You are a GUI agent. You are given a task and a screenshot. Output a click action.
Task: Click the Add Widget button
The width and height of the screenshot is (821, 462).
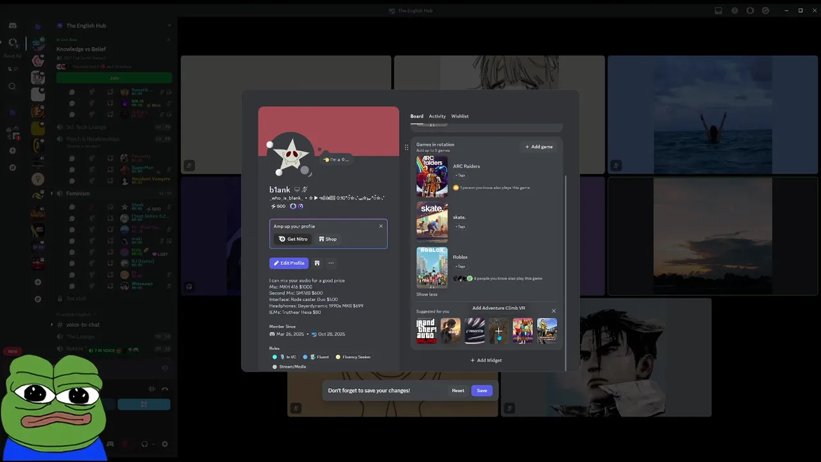(486, 360)
